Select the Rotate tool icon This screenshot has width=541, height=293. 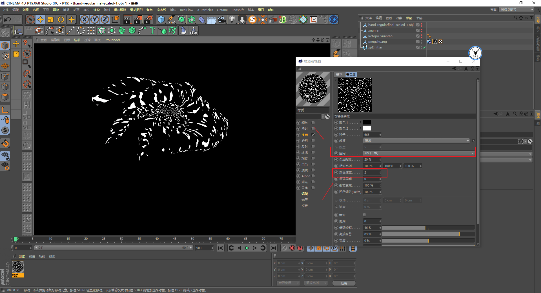[61, 20]
